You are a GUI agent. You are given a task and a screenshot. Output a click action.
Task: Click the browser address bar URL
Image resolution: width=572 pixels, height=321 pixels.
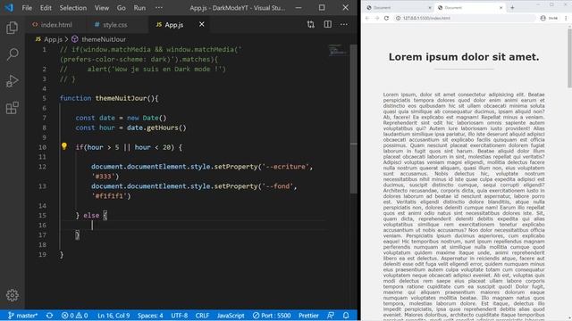pyautogui.click(x=426, y=18)
